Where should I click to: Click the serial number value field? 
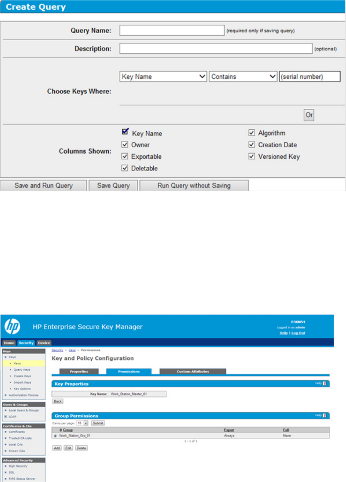click(310, 76)
